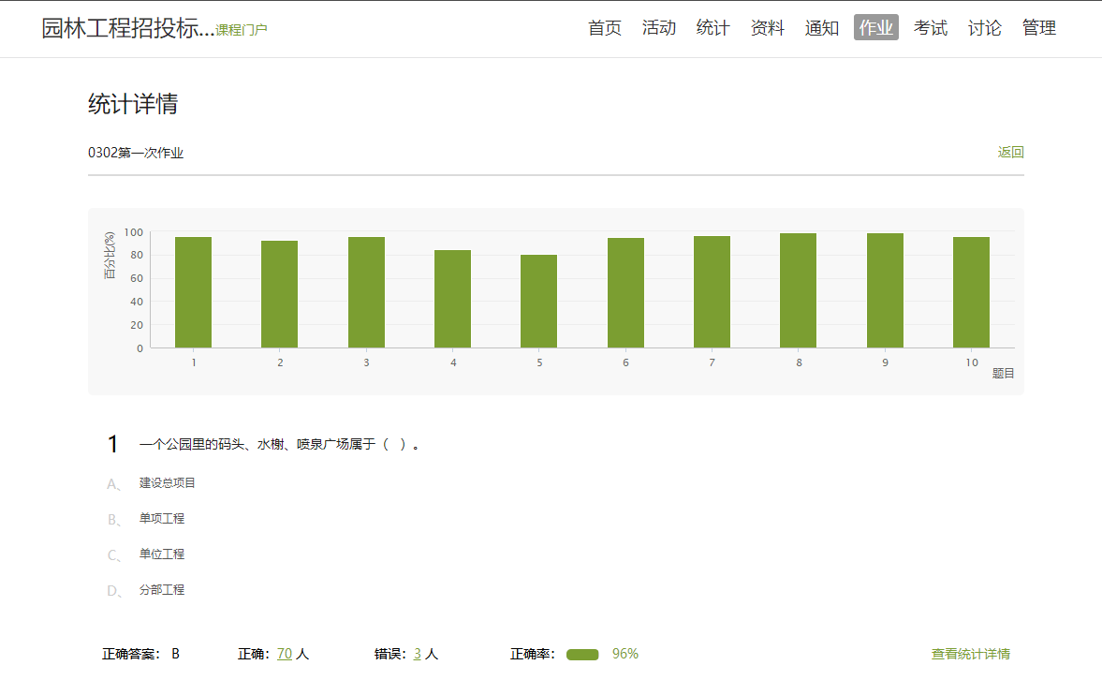Open the 首页 navigation tab
The image size is (1102, 680).
coord(604,28)
